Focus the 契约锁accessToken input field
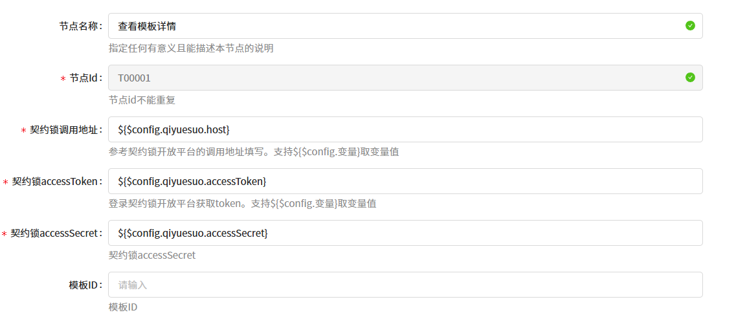The image size is (736, 328). pyautogui.click(x=405, y=181)
